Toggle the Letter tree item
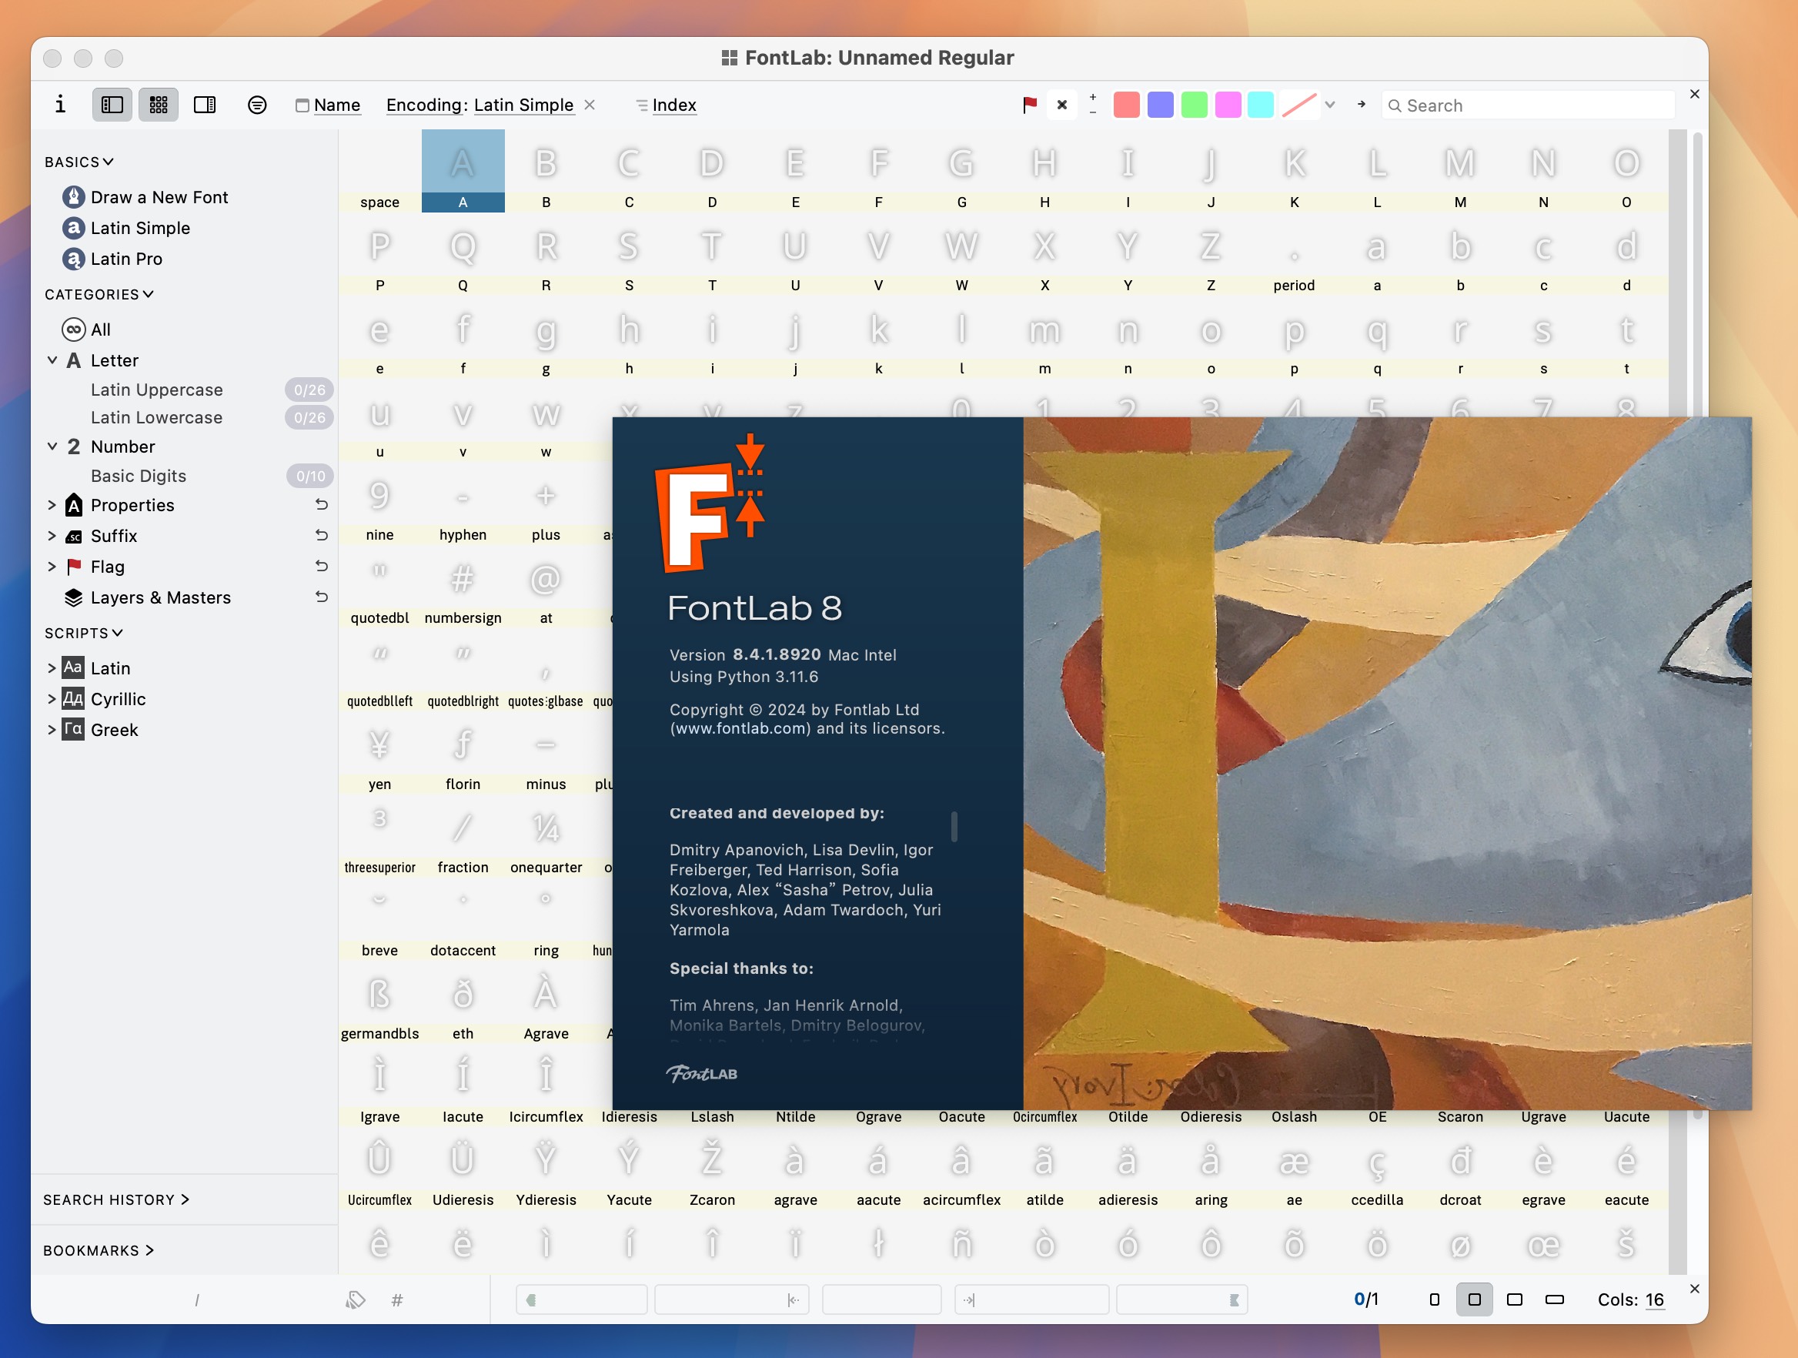 (52, 360)
